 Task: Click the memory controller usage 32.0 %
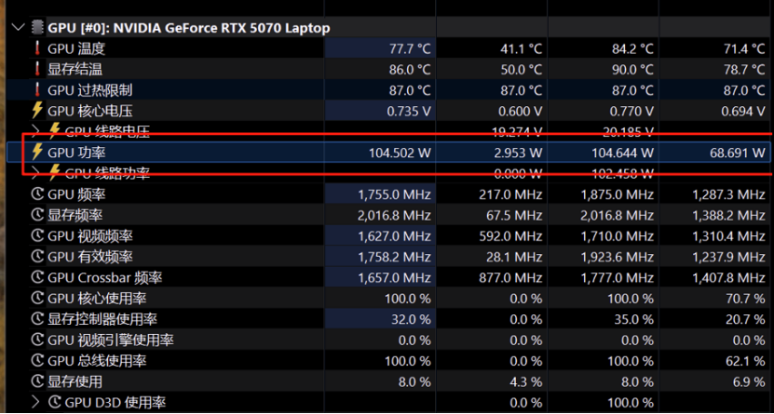411,319
